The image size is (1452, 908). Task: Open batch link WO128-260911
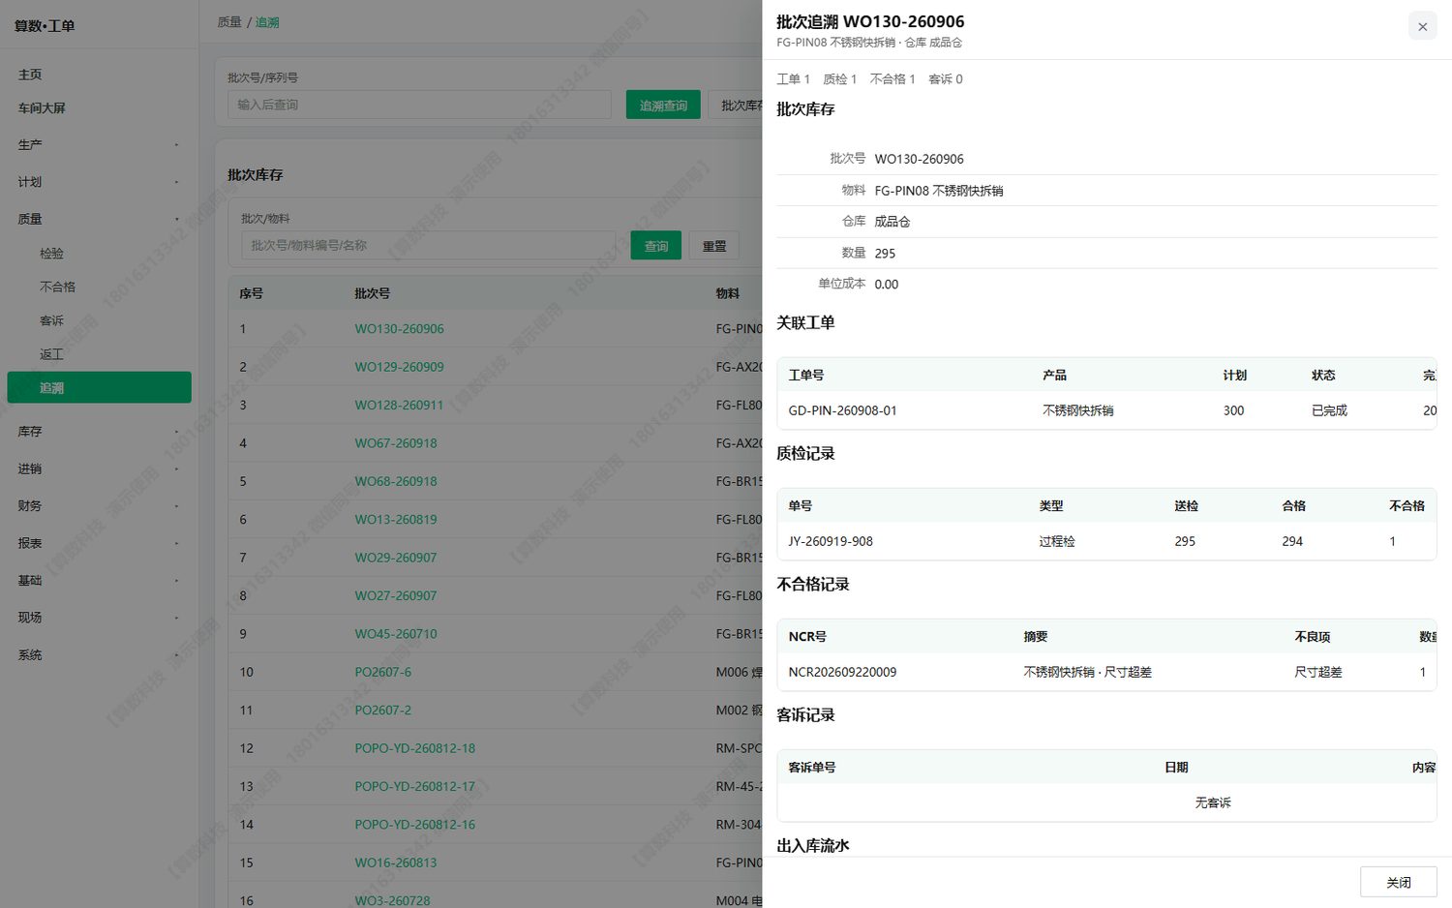[399, 406]
